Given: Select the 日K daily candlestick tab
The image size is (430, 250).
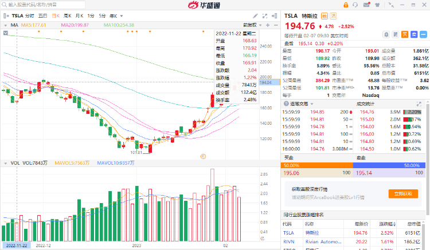Looking at the screenshot, I should (56, 16).
